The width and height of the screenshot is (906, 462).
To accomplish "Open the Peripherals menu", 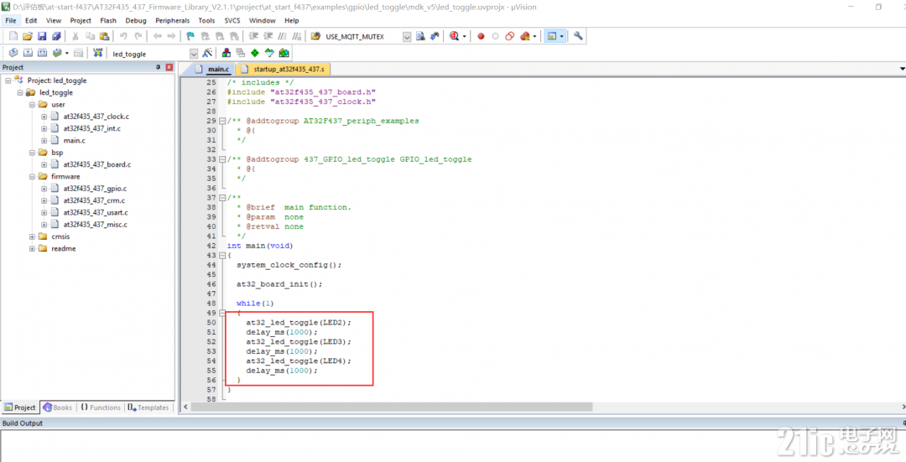I will 172,20.
